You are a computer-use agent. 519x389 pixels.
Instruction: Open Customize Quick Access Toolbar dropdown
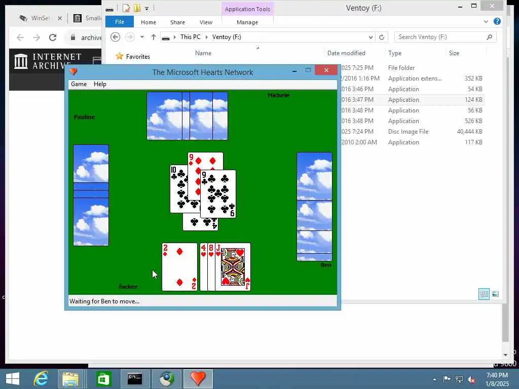(x=146, y=9)
